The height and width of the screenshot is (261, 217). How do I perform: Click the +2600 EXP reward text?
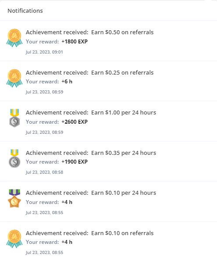(x=75, y=122)
